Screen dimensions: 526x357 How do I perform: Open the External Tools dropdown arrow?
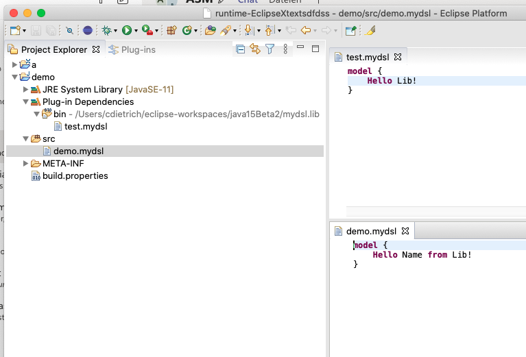pyautogui.click(x=156, y=31)
